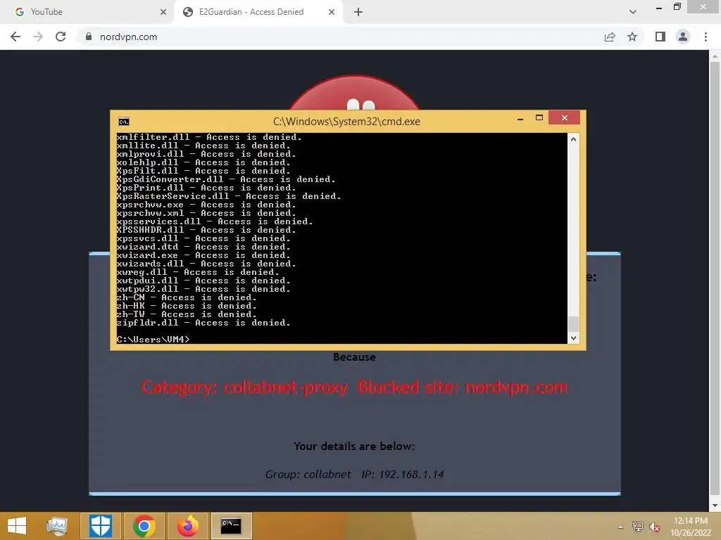Toggle the Chrome side panel
721x540 pixels.
pos(660,37)
